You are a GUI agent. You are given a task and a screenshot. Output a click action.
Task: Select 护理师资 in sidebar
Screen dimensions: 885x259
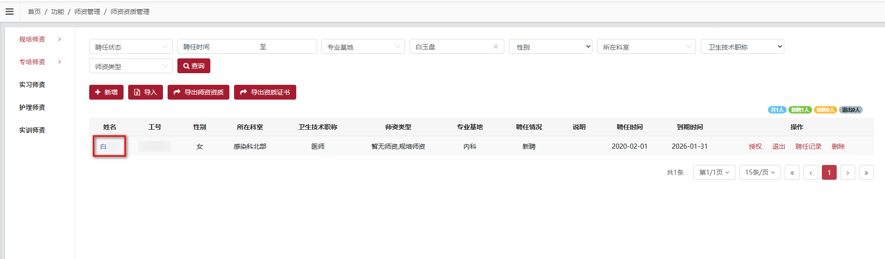32,107
